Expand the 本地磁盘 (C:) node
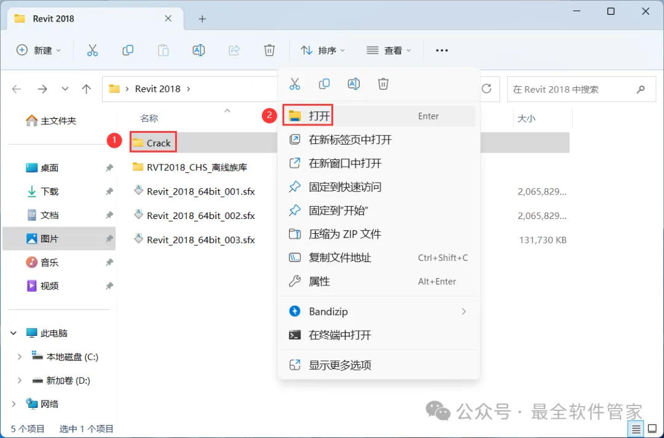Screen dimensions: 664x438 tap(19, 357)
